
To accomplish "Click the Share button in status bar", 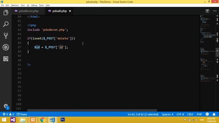I will click(22, 114).
